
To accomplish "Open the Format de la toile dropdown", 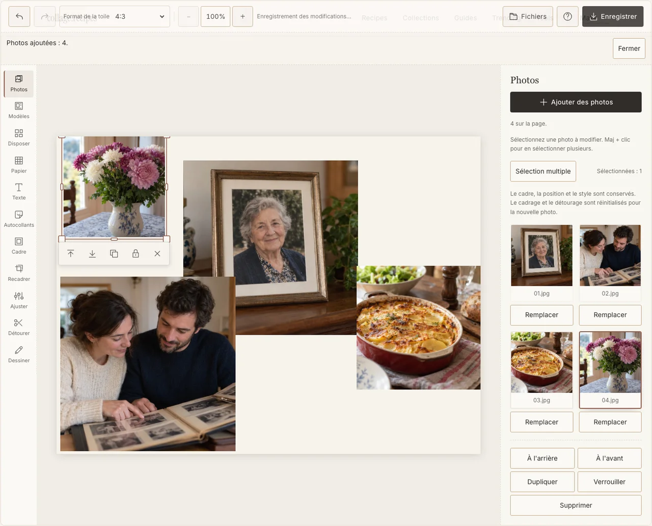I will pos(115,16).
